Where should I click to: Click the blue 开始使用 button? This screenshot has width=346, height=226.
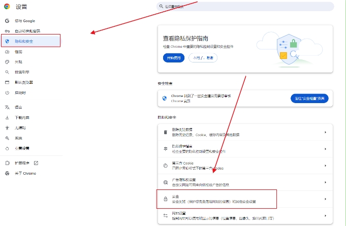(174, 58)
